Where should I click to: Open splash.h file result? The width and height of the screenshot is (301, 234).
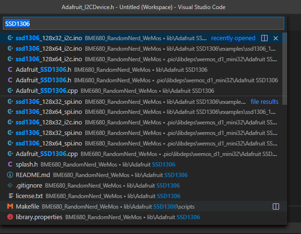(x=144, y=165)
